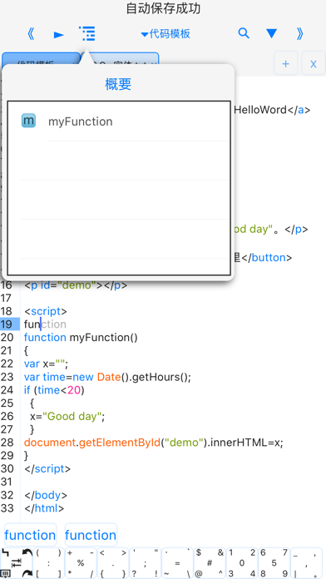326x579 pixels.
Task: Click the 'function myFunction()' code line
Action: (81, 338)
